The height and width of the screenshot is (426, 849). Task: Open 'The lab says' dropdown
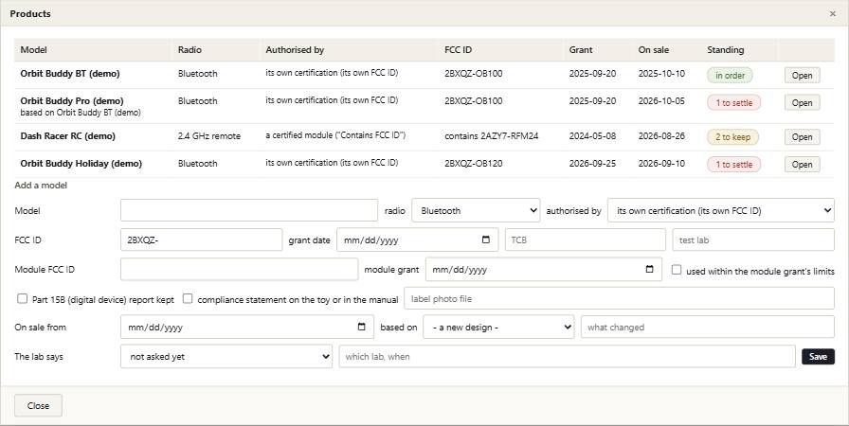pyautogui.click(x=226, y=356)
